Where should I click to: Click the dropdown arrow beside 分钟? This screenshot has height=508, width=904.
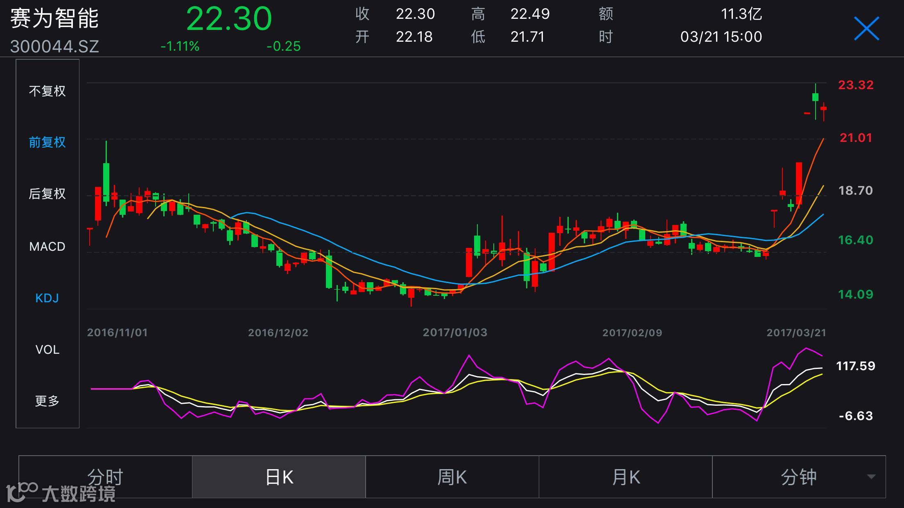(871, 477)
